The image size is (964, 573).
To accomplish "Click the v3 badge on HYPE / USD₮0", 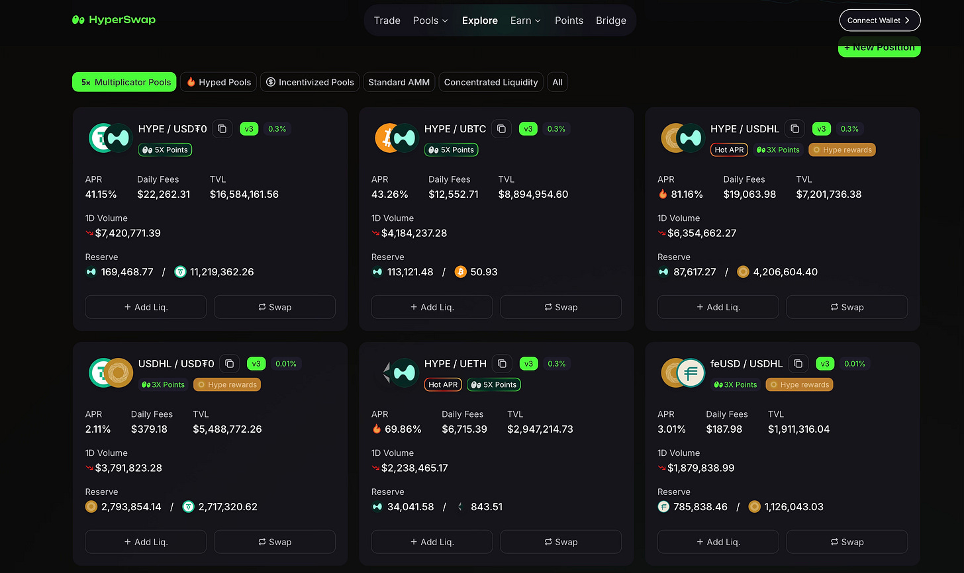I will pyautogui.click(x=249, y=129).
